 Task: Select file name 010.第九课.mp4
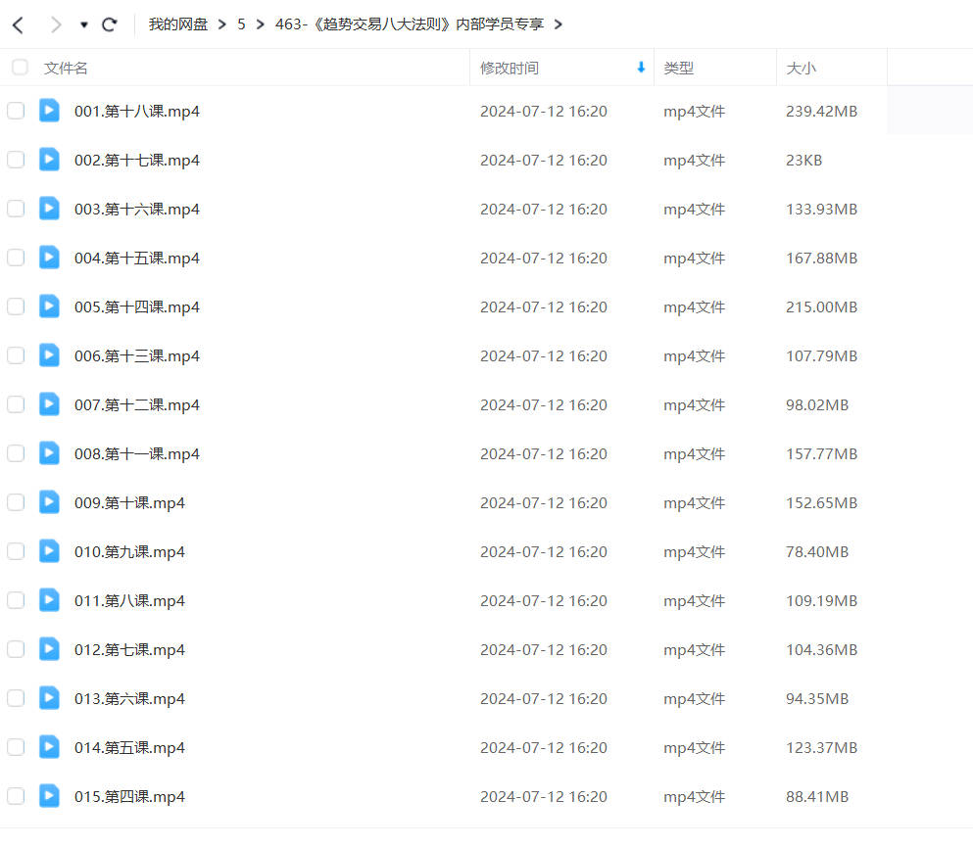(129, 552)
